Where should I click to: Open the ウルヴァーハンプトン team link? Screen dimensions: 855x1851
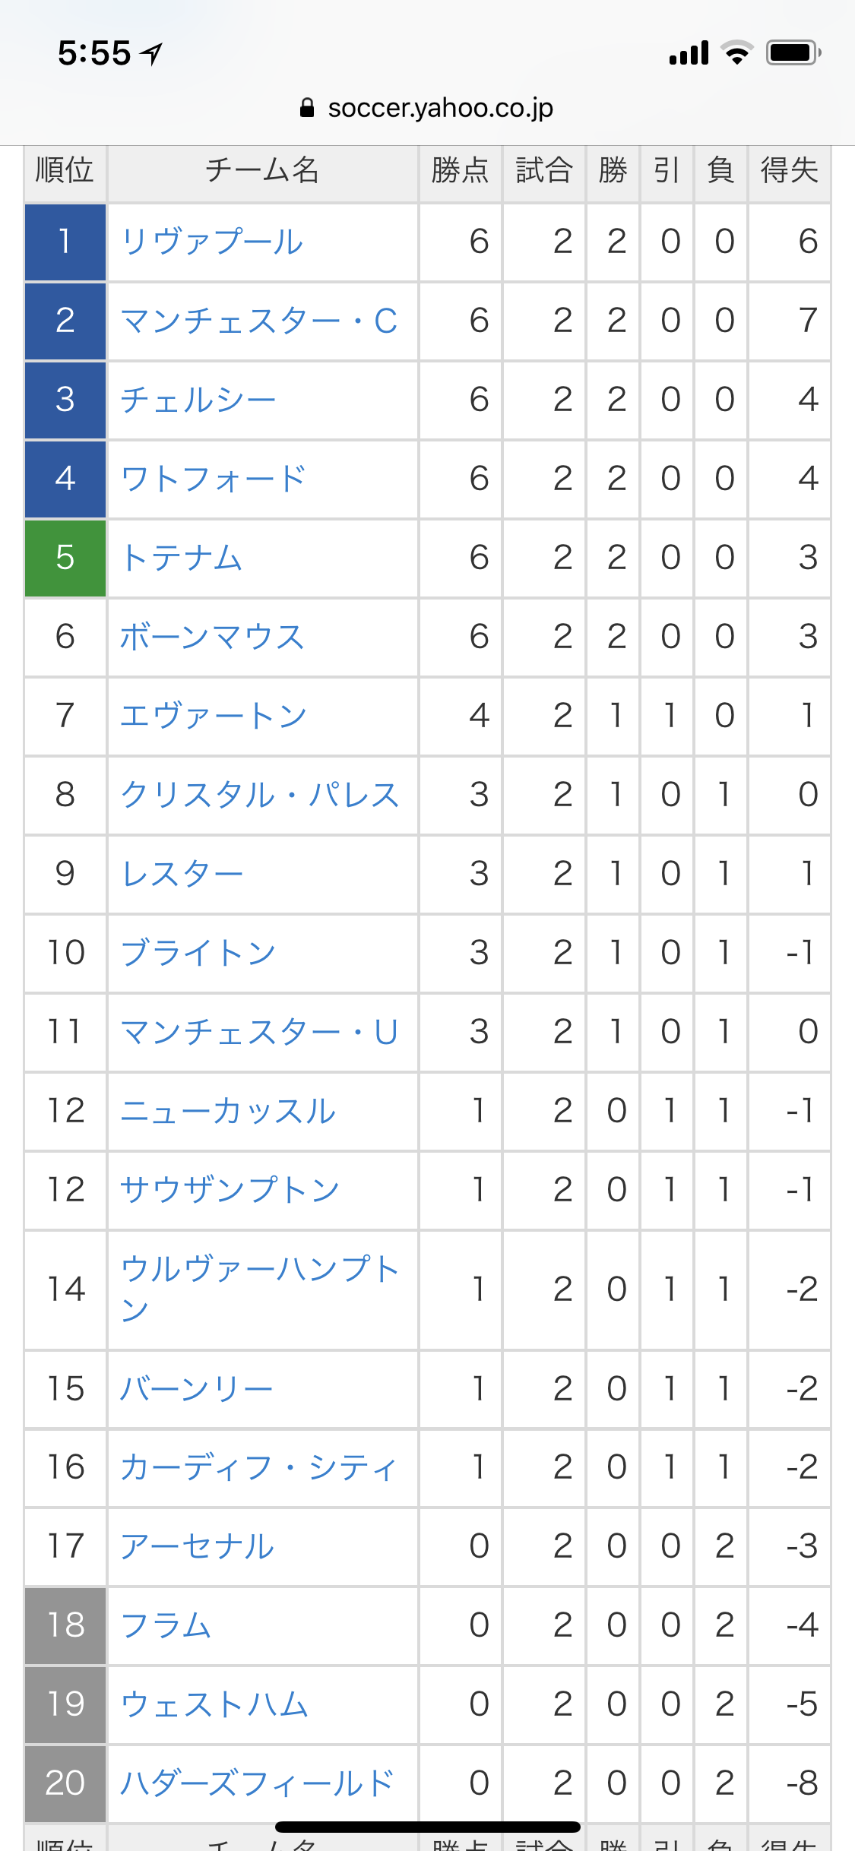point(260,1289)
